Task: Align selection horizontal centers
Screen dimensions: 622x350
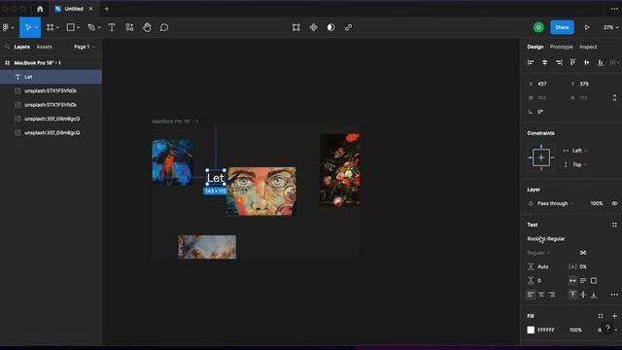Action: (x=544, y=62)
